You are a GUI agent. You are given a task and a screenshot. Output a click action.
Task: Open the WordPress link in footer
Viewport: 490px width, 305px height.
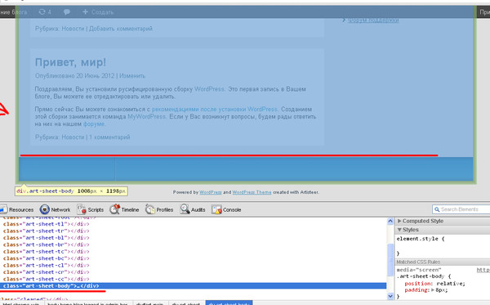click(x=211, y=192)
